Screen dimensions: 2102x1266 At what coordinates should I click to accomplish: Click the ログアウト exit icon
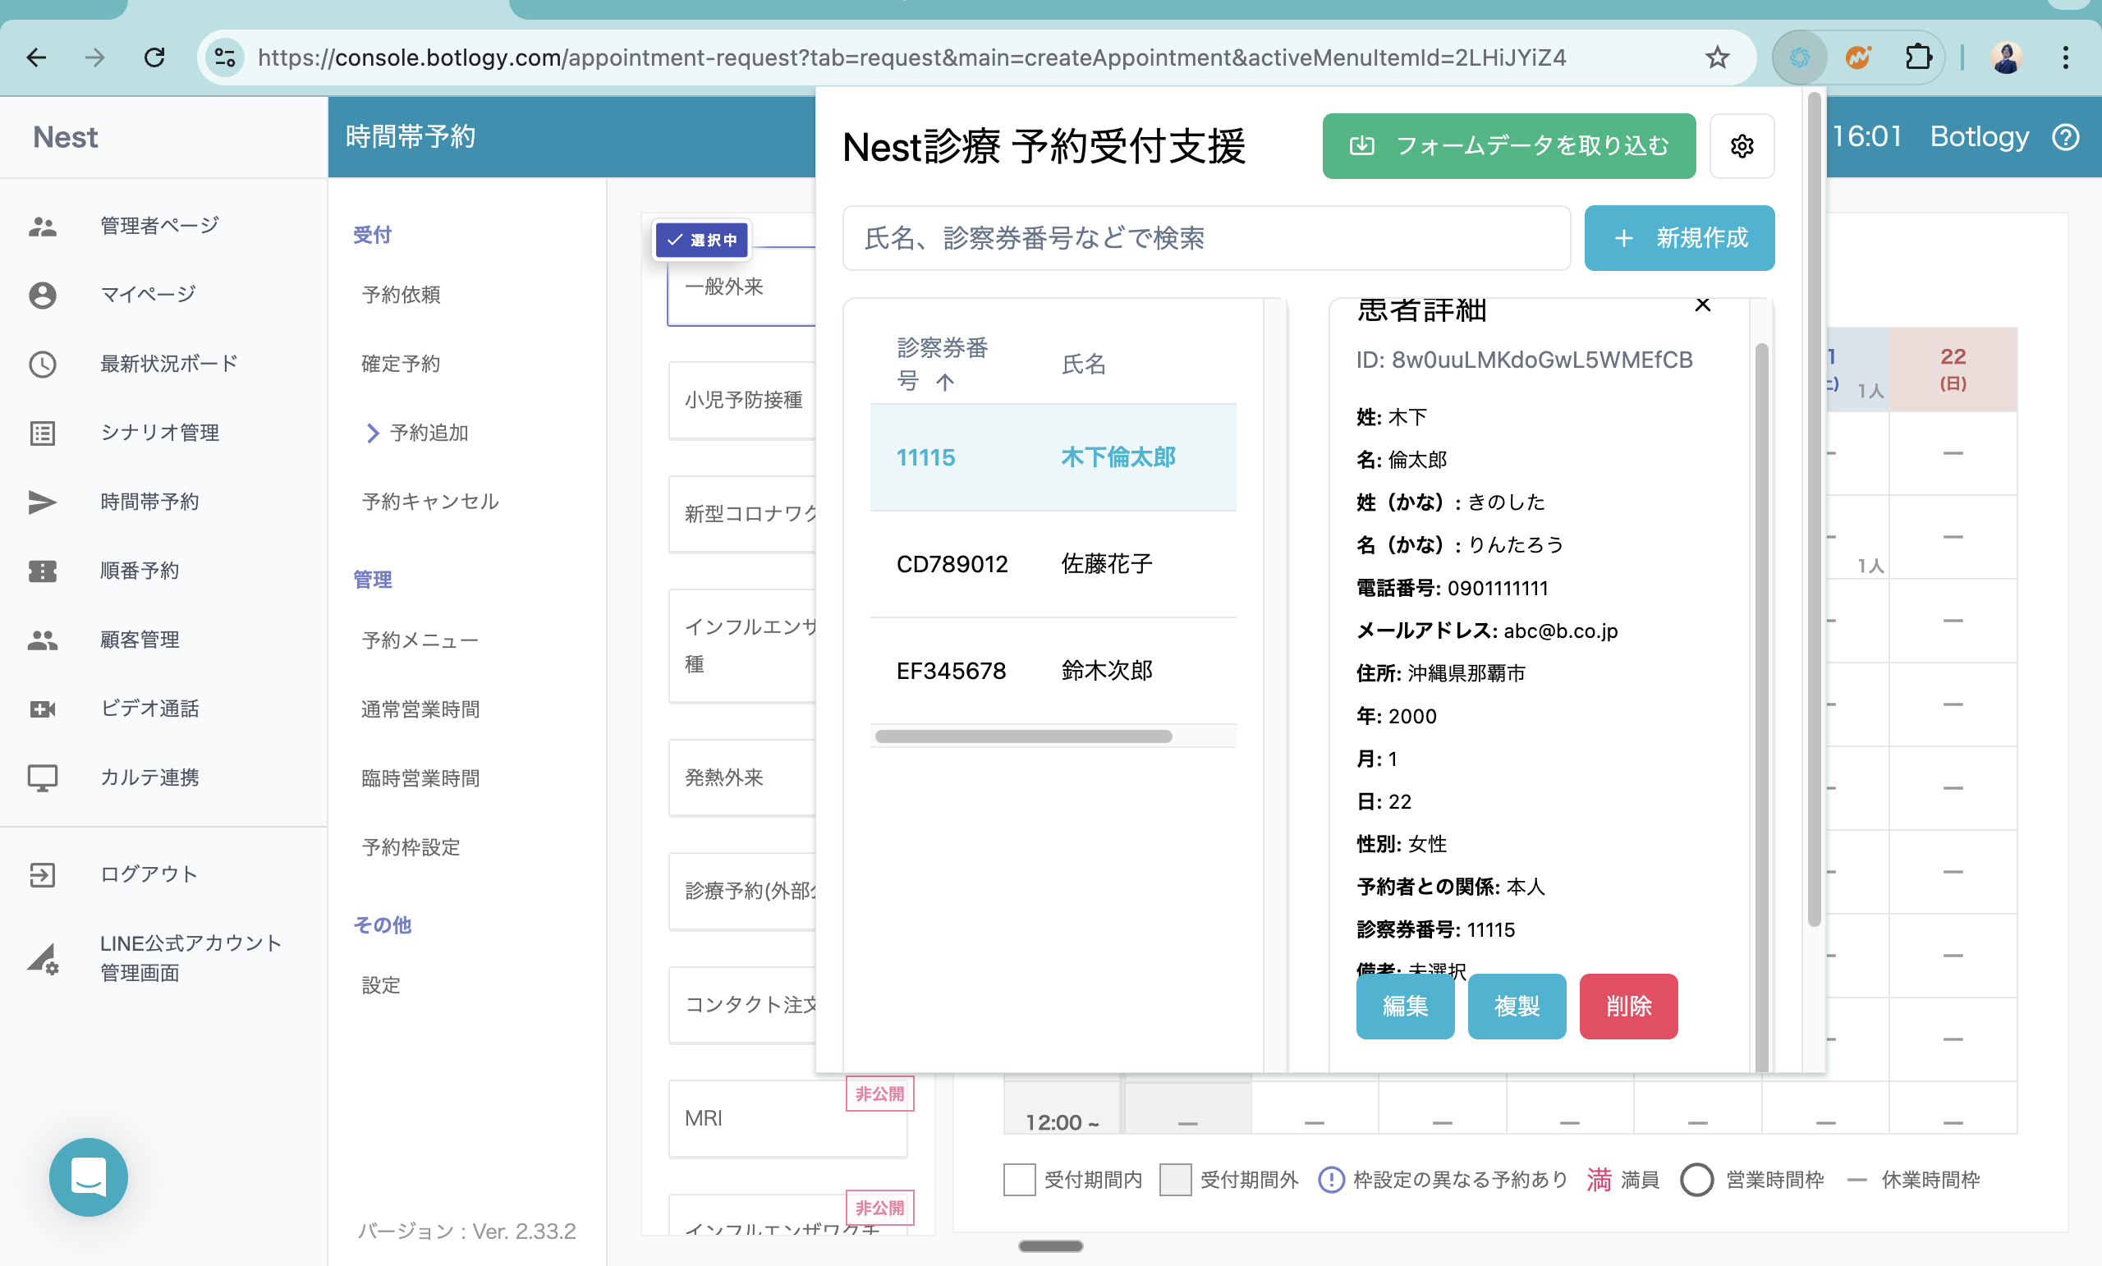(42, 874)
